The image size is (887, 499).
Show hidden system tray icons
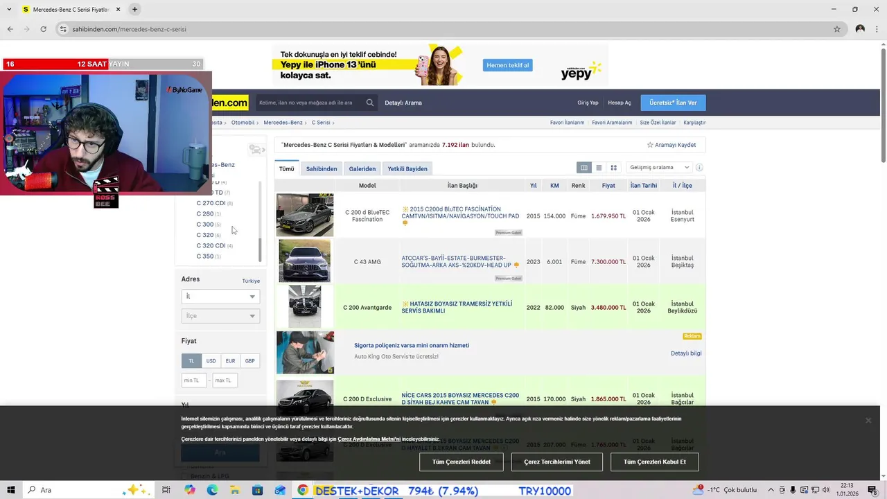771,490
